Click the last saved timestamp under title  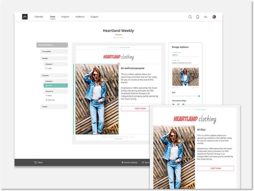point(118,38)
